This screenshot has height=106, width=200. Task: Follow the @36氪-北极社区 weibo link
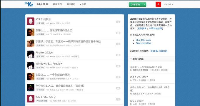pos(159,51)
